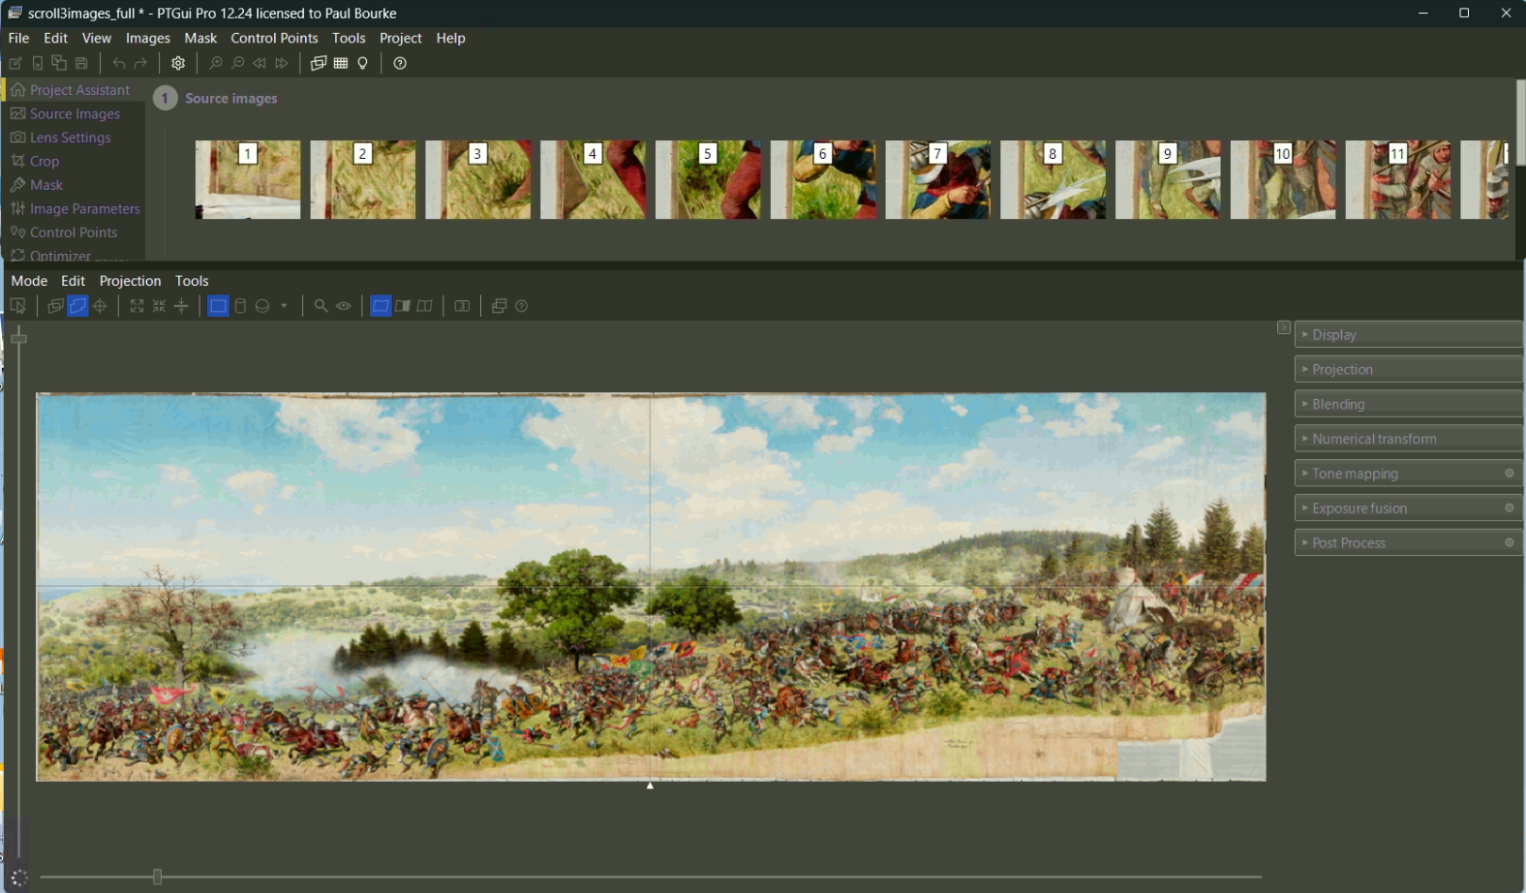
Task: Select the edit individual images mode icon
Action: (x=55, y=306)
